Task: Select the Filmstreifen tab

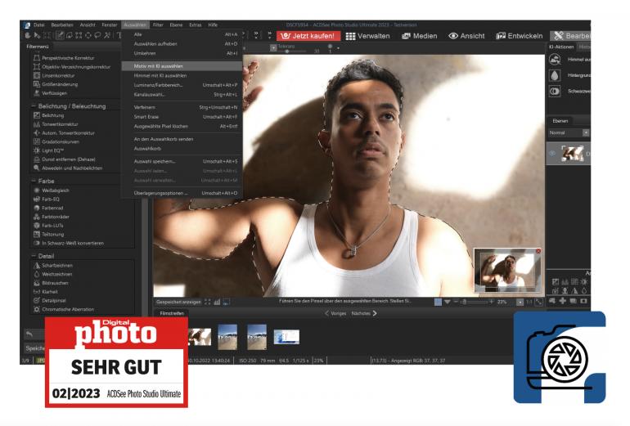Action: (172, 313)
